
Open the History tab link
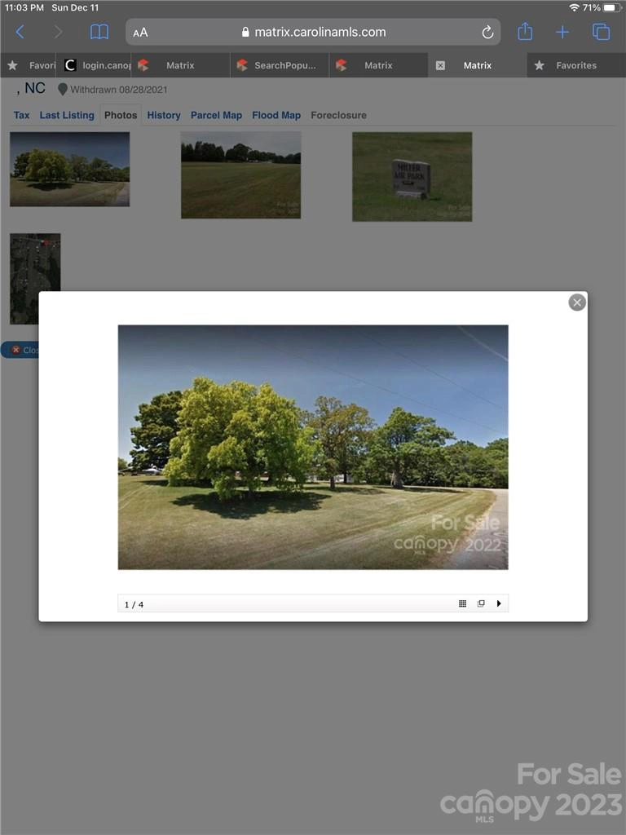pos(164,115)
